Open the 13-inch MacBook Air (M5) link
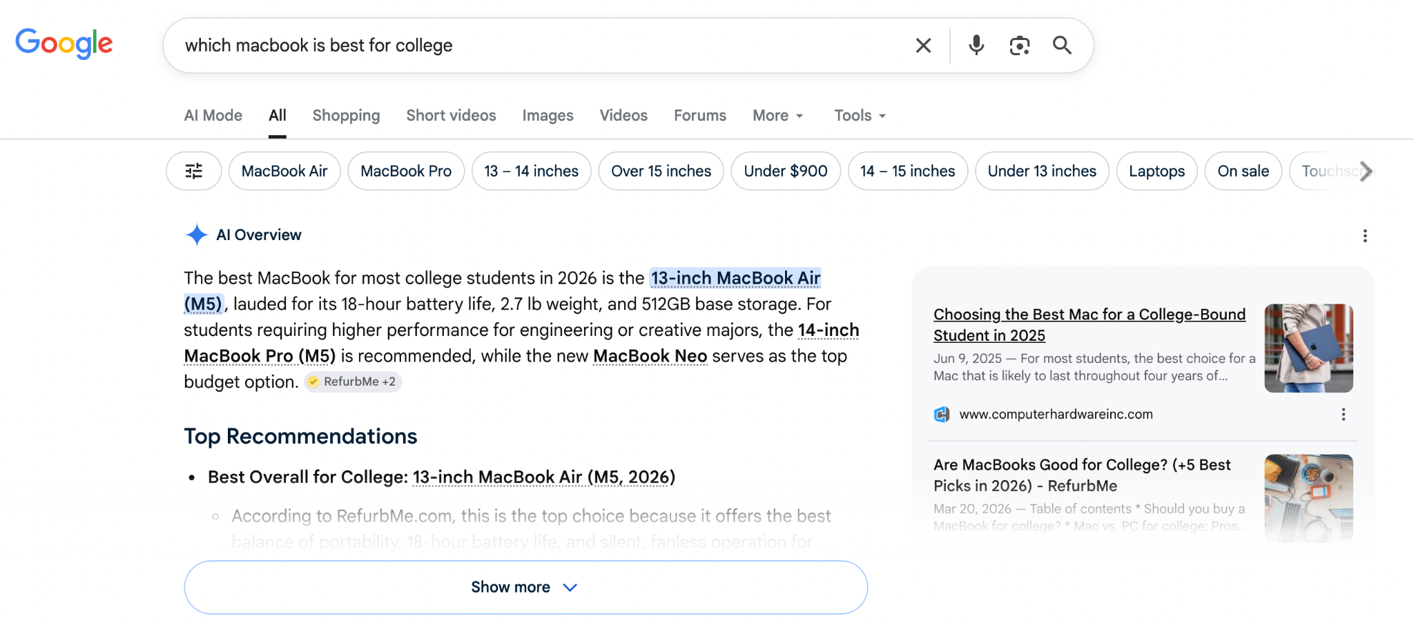Screen dimensions: 1414x625 click(x=735, y=278)
